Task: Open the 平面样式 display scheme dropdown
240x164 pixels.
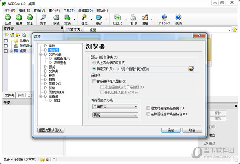Action: coord(115,107)
